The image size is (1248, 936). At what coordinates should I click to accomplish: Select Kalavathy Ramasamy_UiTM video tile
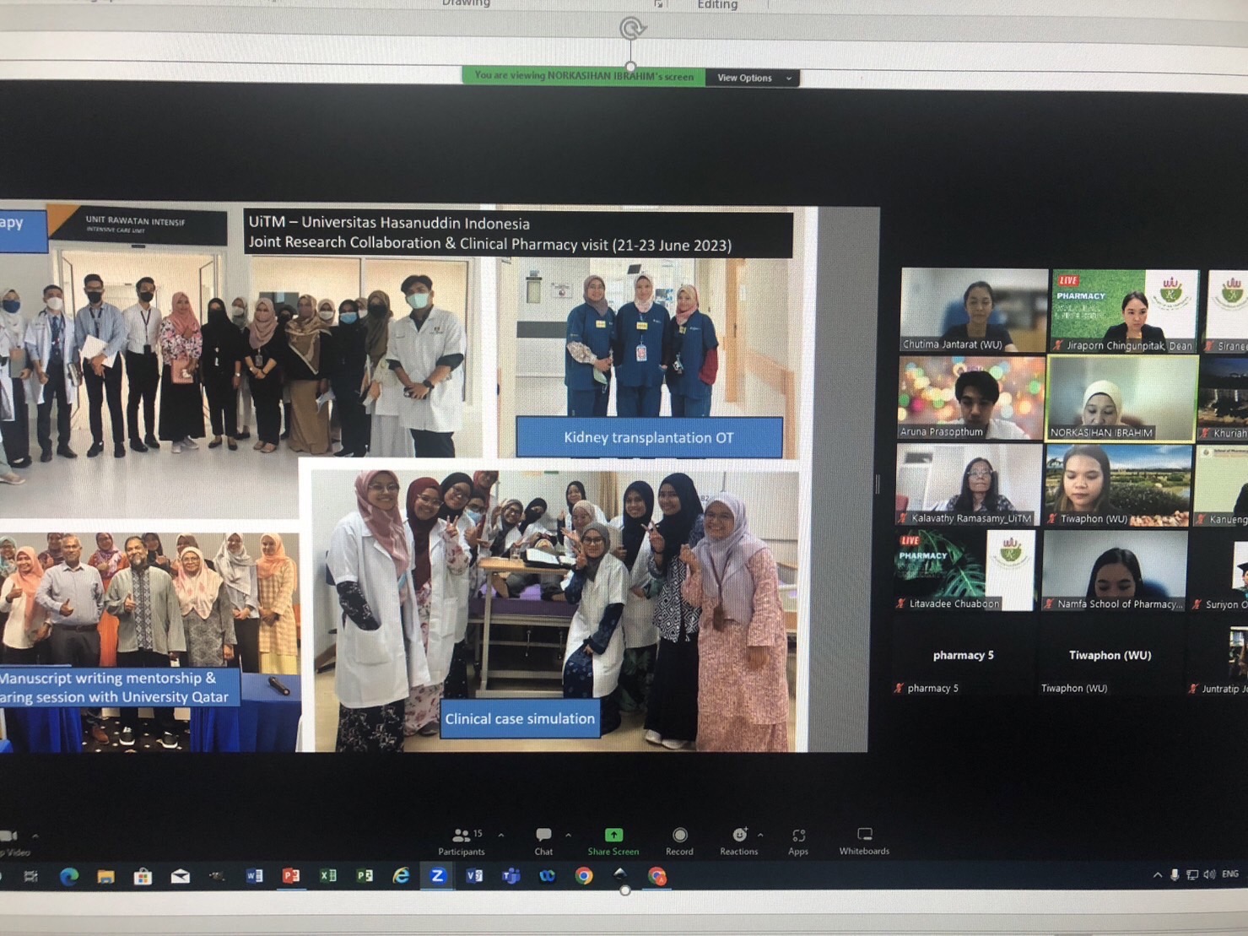tap(969, 485)
